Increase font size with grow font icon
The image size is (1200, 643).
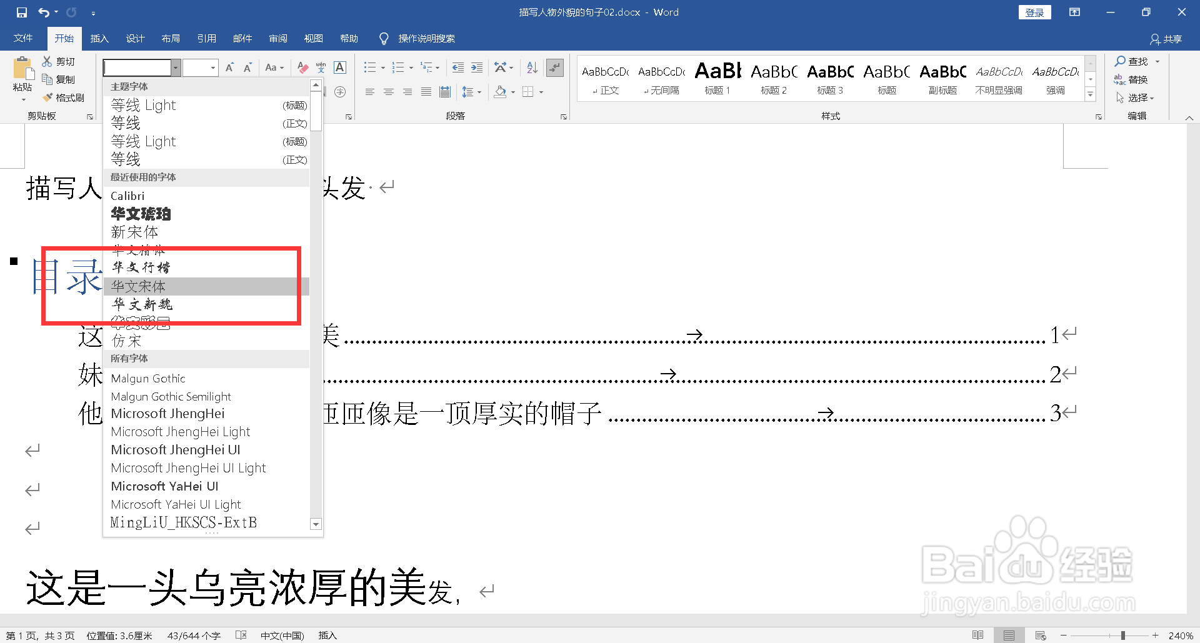click(x=229, y=67)
